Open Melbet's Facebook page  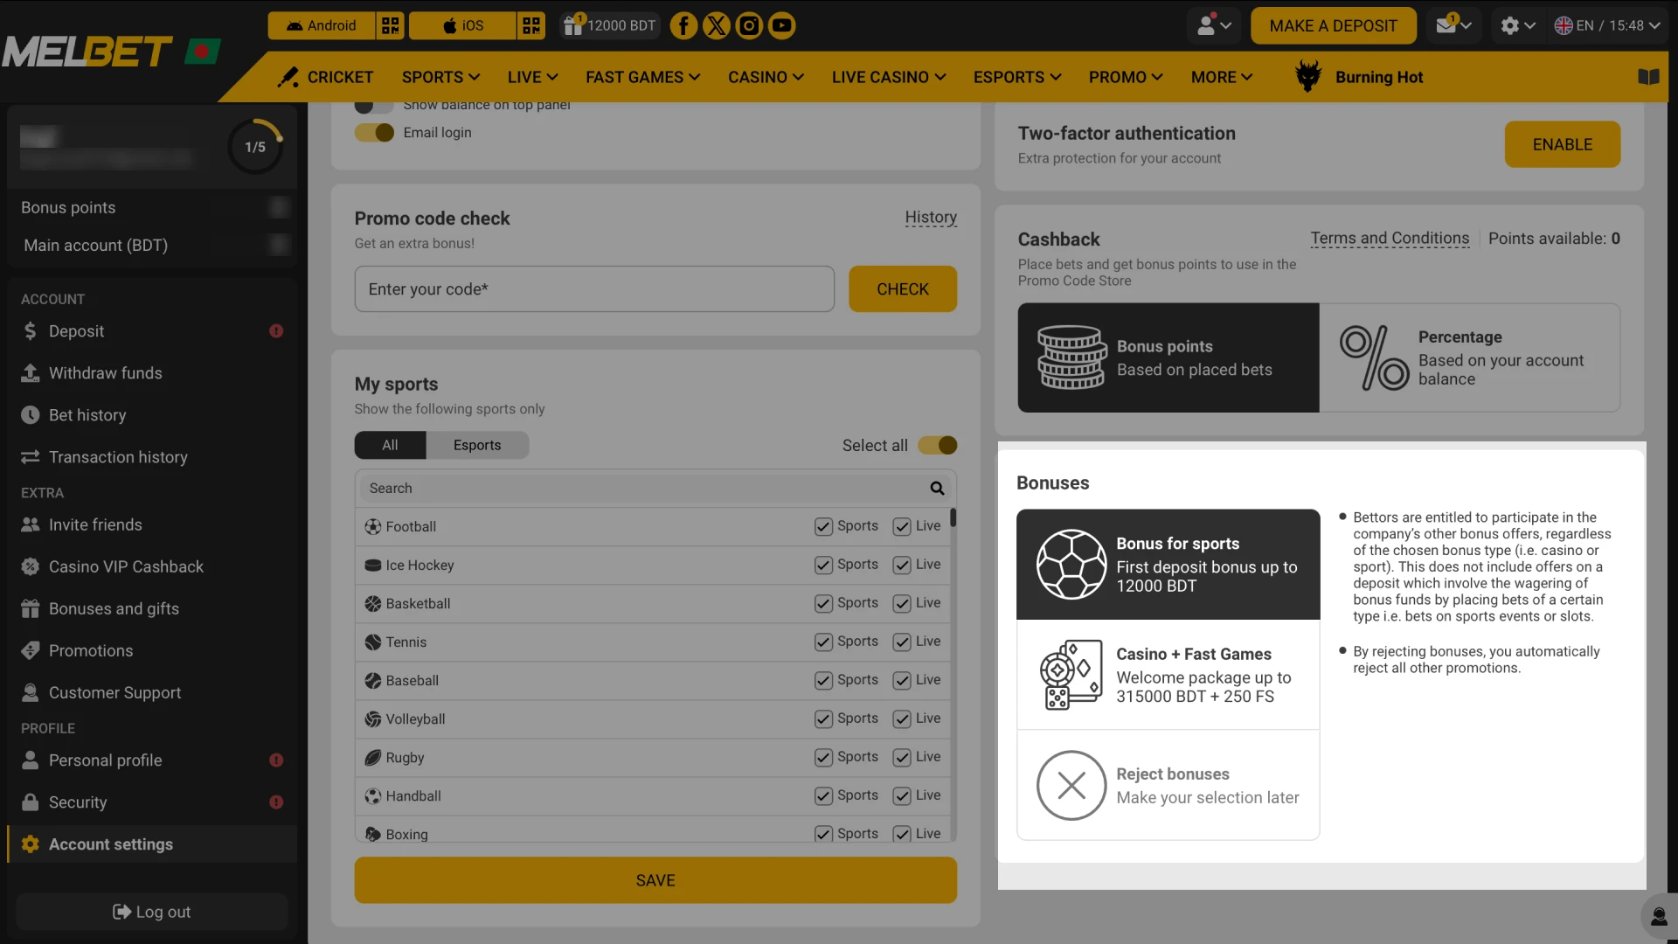[683, 25]
